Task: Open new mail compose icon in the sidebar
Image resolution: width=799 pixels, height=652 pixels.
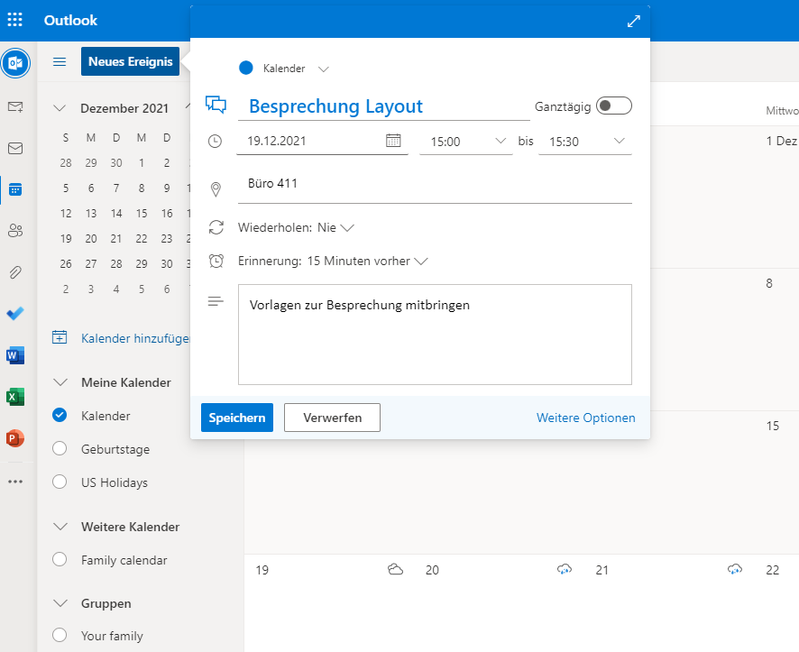Action: tap(15, 107)
